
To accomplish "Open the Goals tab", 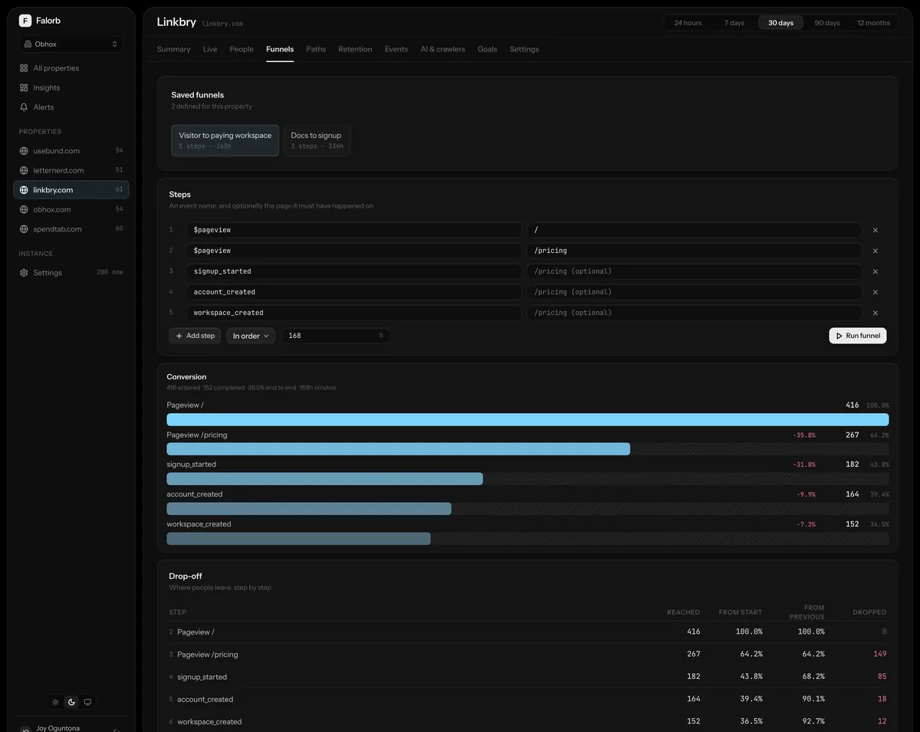I will point(488,49).
